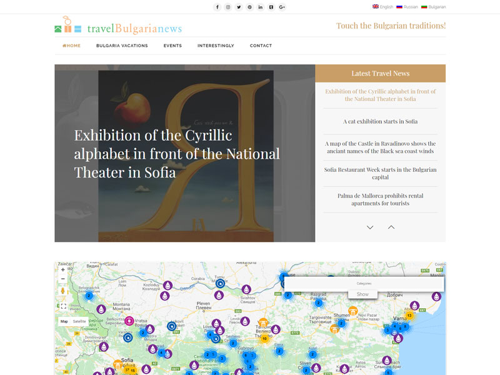Select the purple marker near Montana

[x=101, y=309]
